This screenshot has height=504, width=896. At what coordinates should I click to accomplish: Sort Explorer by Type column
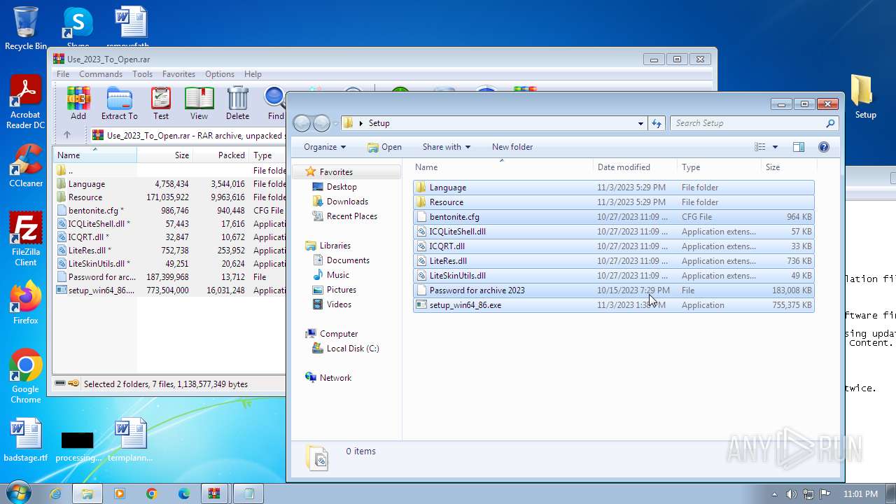(x=719, y=167)
